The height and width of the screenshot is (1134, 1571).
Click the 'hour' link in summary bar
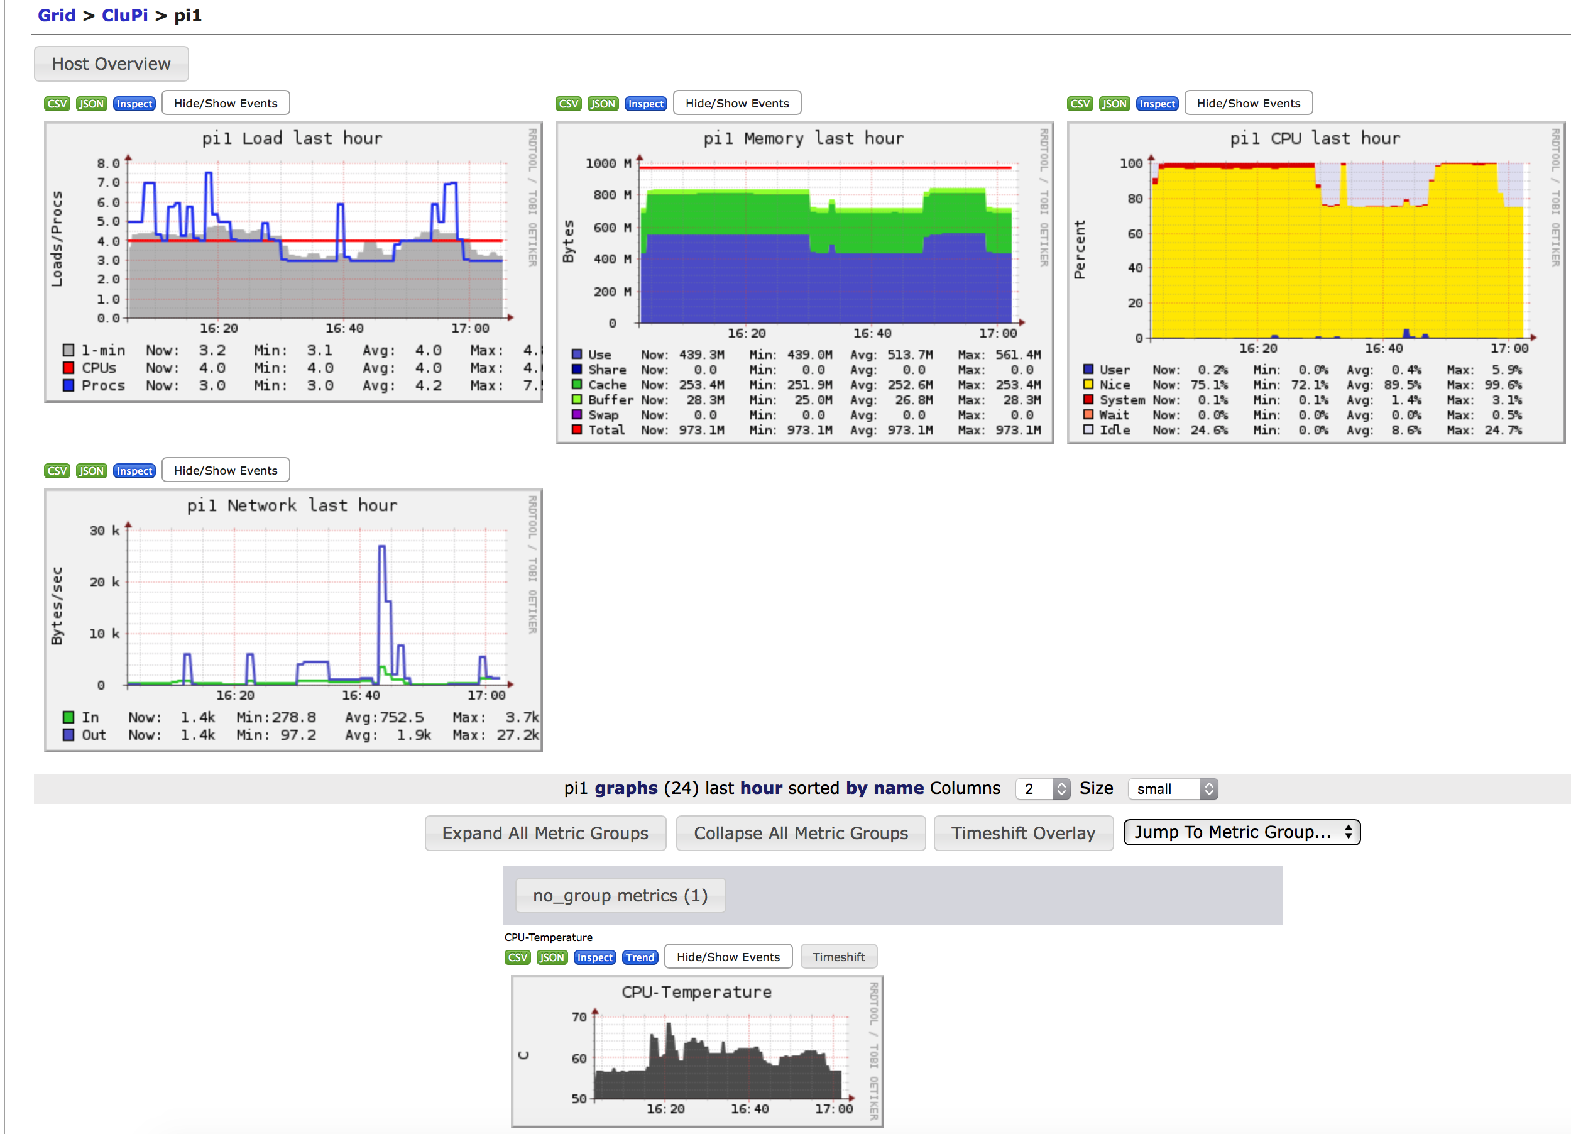coord(760,788)
